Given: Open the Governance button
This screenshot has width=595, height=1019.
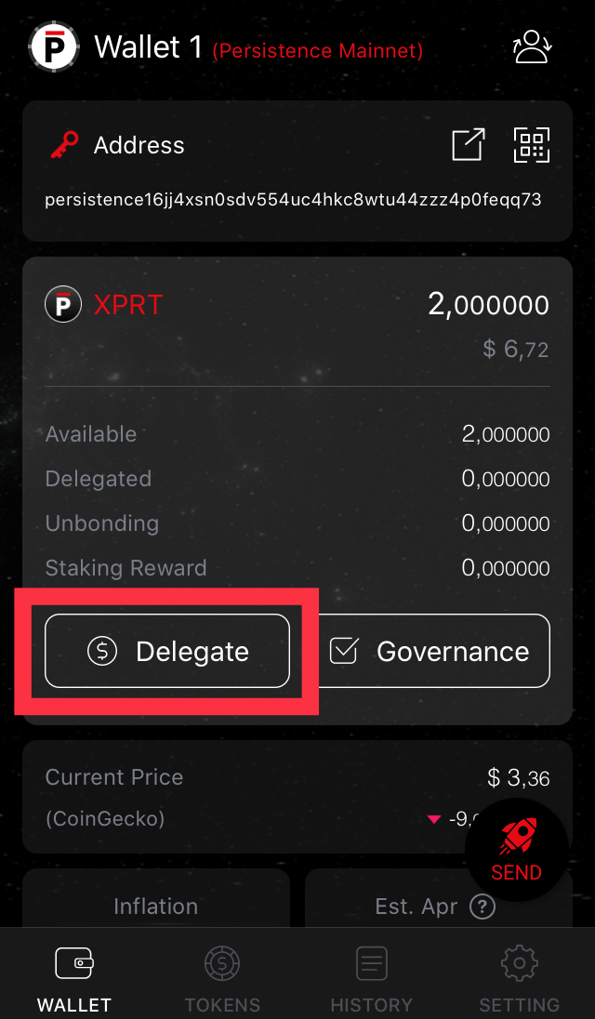Looking at the screenshot, I should coord(434,651).
